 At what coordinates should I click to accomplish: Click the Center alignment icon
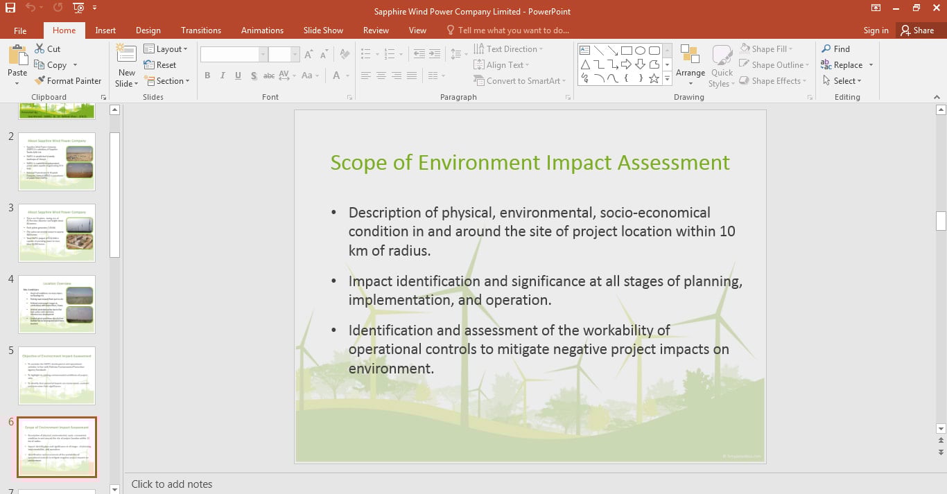click(381, 76)
